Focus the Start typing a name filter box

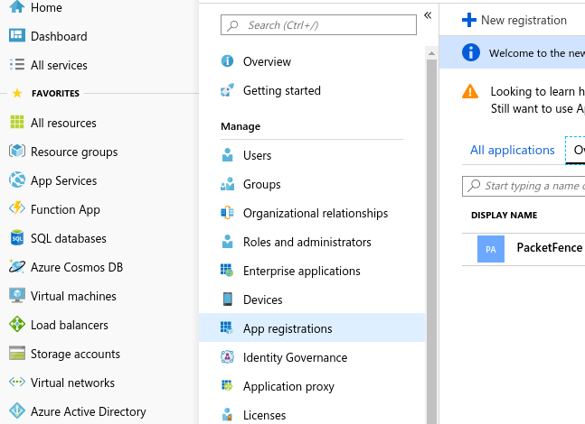[x=529, y=186]
